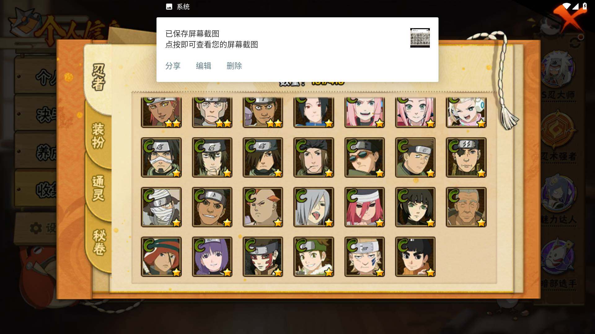Select the bandage-wrapped face ninja portrait
The height and width of the screenshot is (334, 595).
161,207
